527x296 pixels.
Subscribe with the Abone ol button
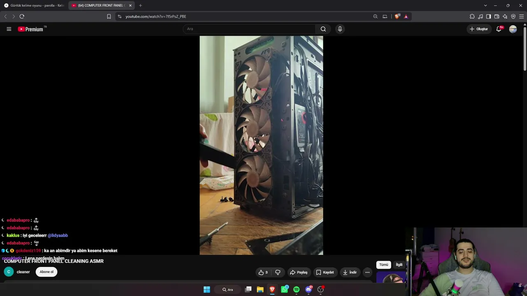(47, 272)
